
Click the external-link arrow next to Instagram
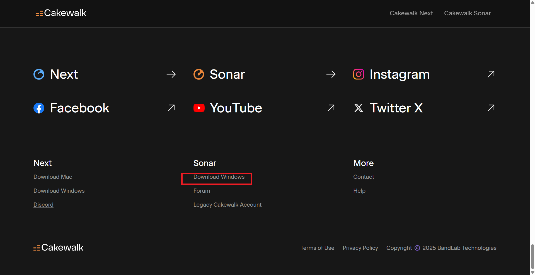491,74
